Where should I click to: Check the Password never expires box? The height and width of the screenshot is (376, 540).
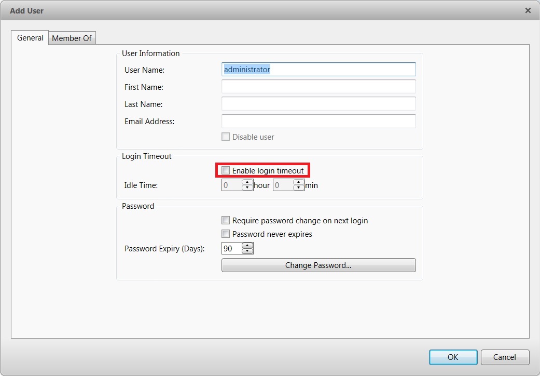pos(226,234)
